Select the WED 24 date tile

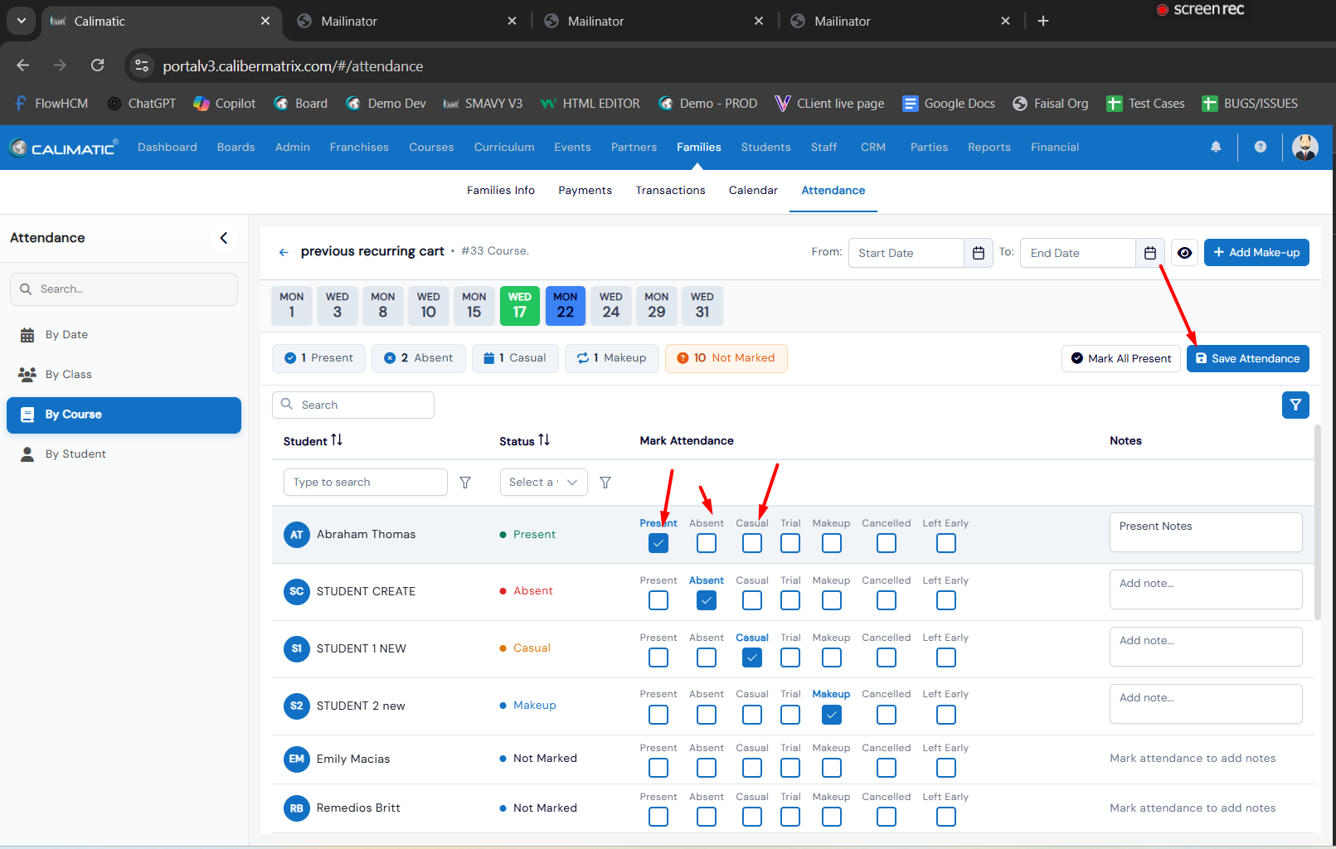pyautogui.click(x=610, y=305)
